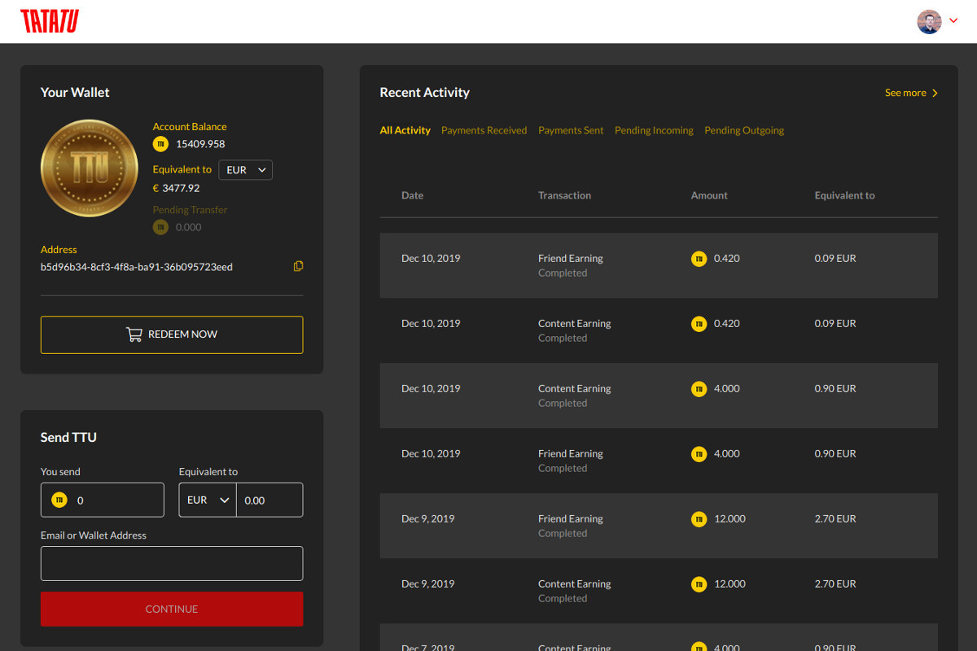
Task: Open the equivalent currency EUR dropdown in wallet
Action: tap(245, 170)
